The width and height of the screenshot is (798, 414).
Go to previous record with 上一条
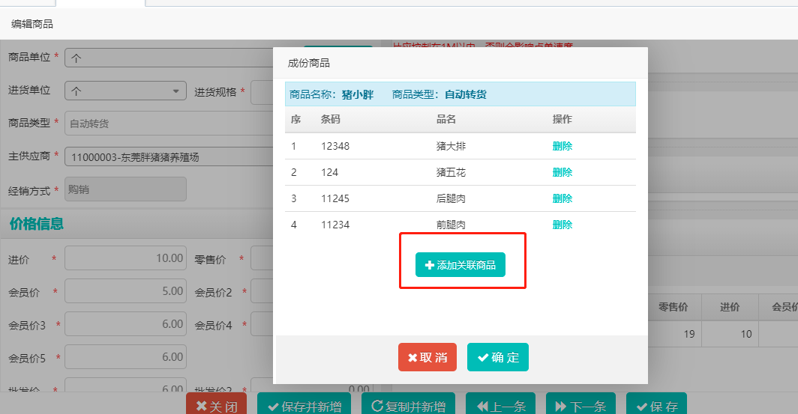tap(500, 406)
